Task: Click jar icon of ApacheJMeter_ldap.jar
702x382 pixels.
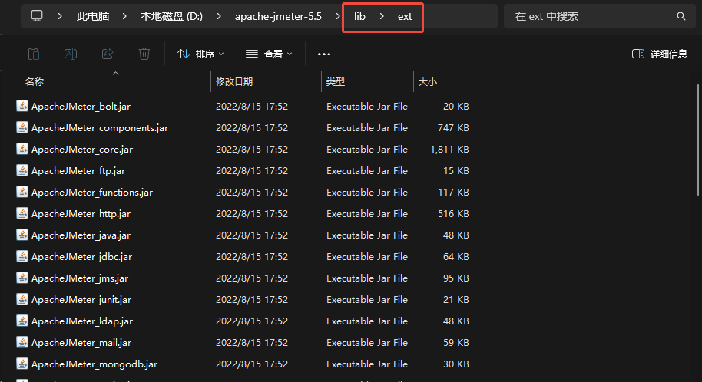Action: click(x=22, y=321)
